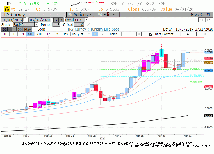
Task: Click the Play button
Action: click(x=27, y=29)
